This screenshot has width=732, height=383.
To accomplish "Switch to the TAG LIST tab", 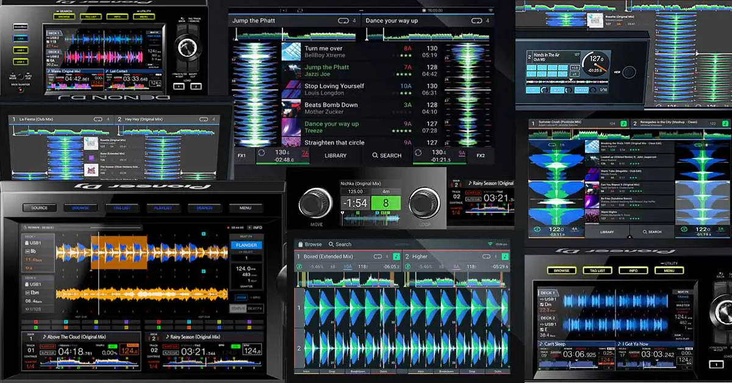I will click(x=121, y=208).
